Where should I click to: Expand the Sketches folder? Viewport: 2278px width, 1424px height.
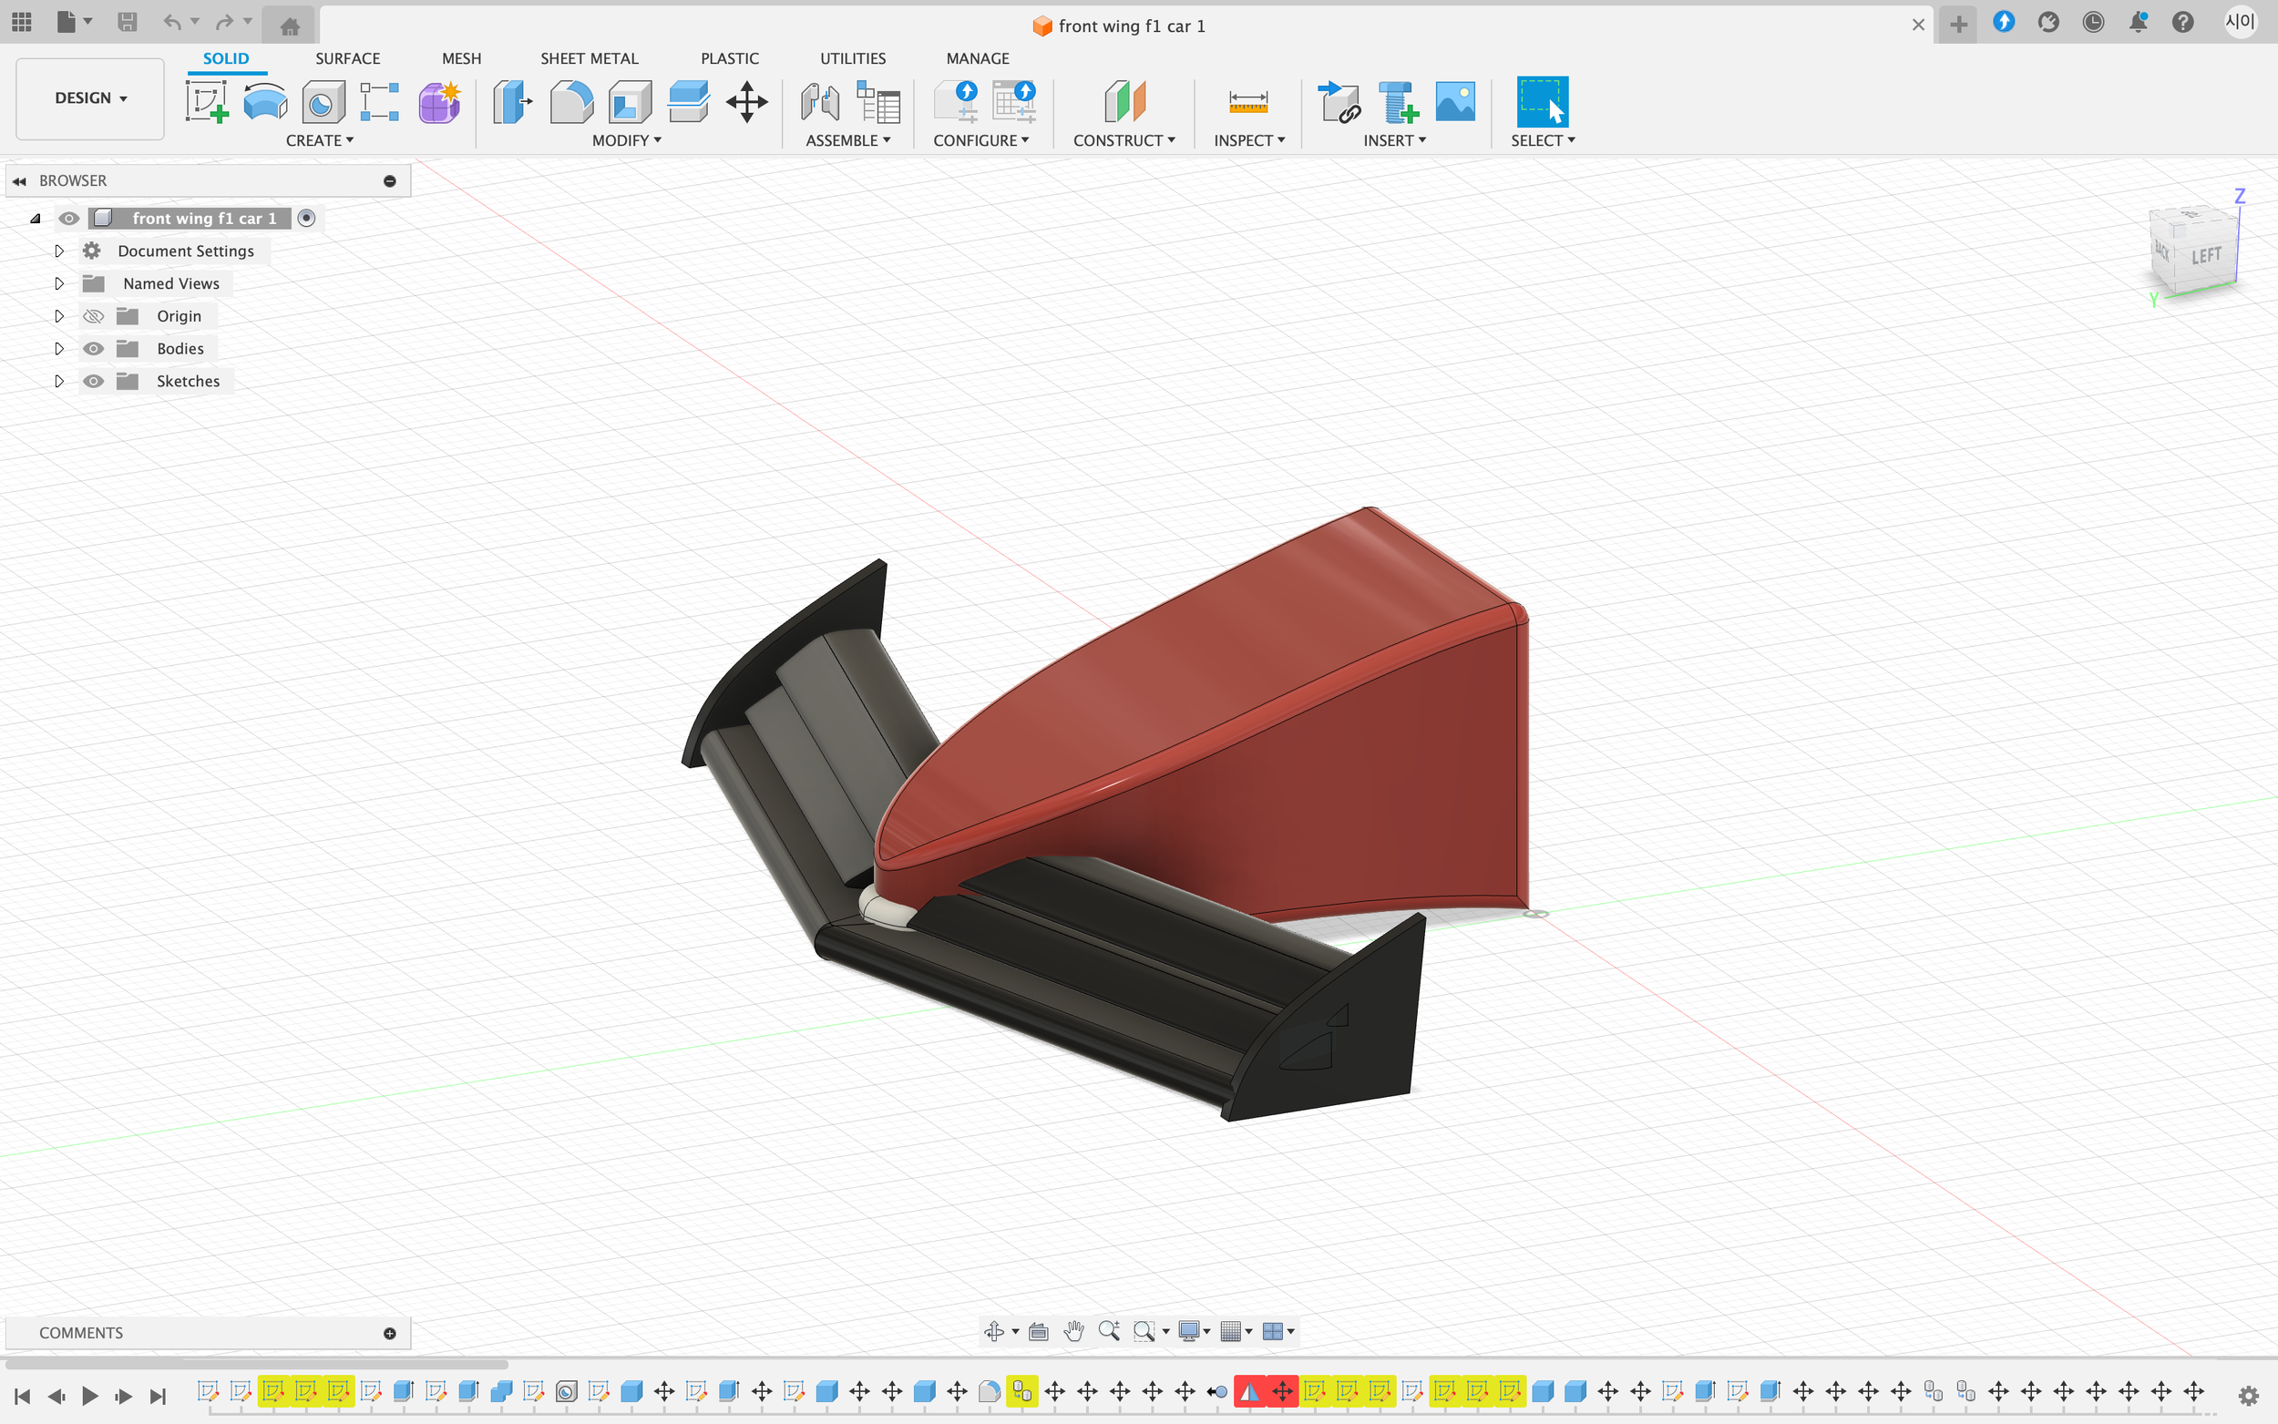(x=58, y=382)
